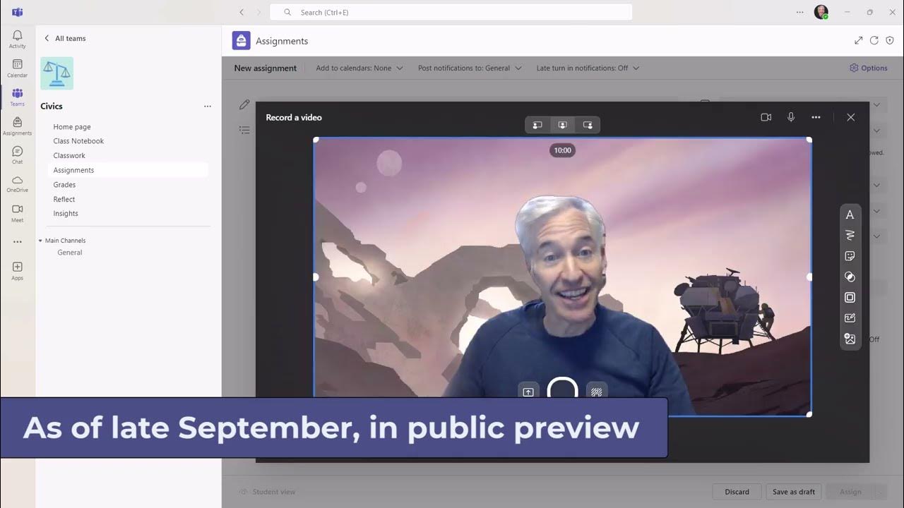
Task: Discard the new assignment
Action: tap(737, 492)
